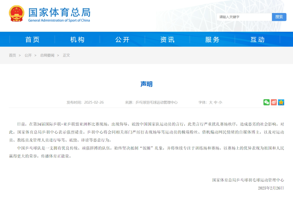Click the 发布时间: 2025-02-26 text
The width and height of the screenshot is (293, 199).
coord(85,102)
